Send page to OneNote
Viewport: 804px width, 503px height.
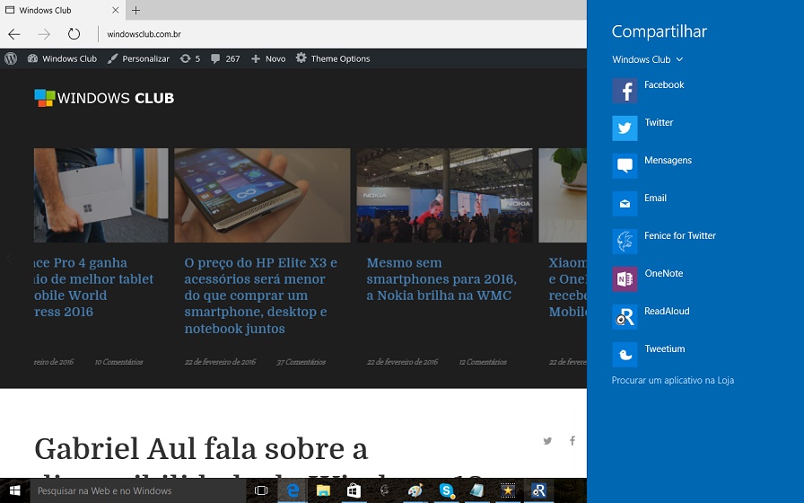tap(625, 279)
